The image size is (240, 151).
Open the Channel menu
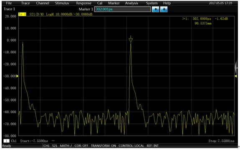click(43, 3)
